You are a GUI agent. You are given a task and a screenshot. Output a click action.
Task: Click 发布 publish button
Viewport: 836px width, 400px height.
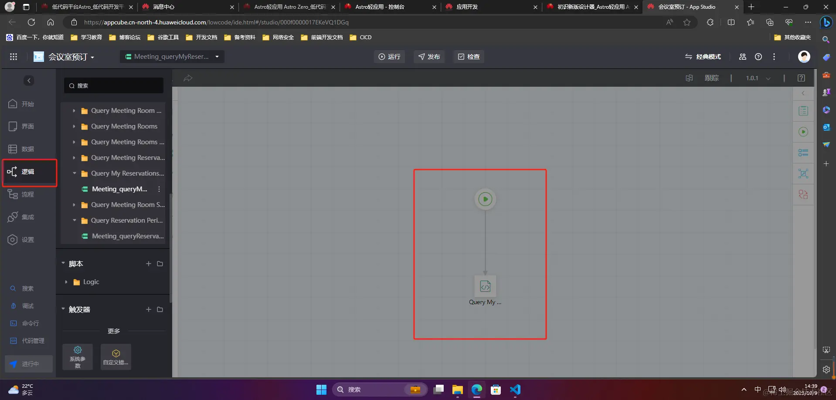tap(429, 57)
